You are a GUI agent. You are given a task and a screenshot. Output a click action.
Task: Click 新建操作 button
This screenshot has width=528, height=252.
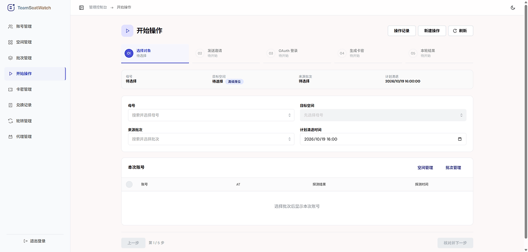pos(432,30)
